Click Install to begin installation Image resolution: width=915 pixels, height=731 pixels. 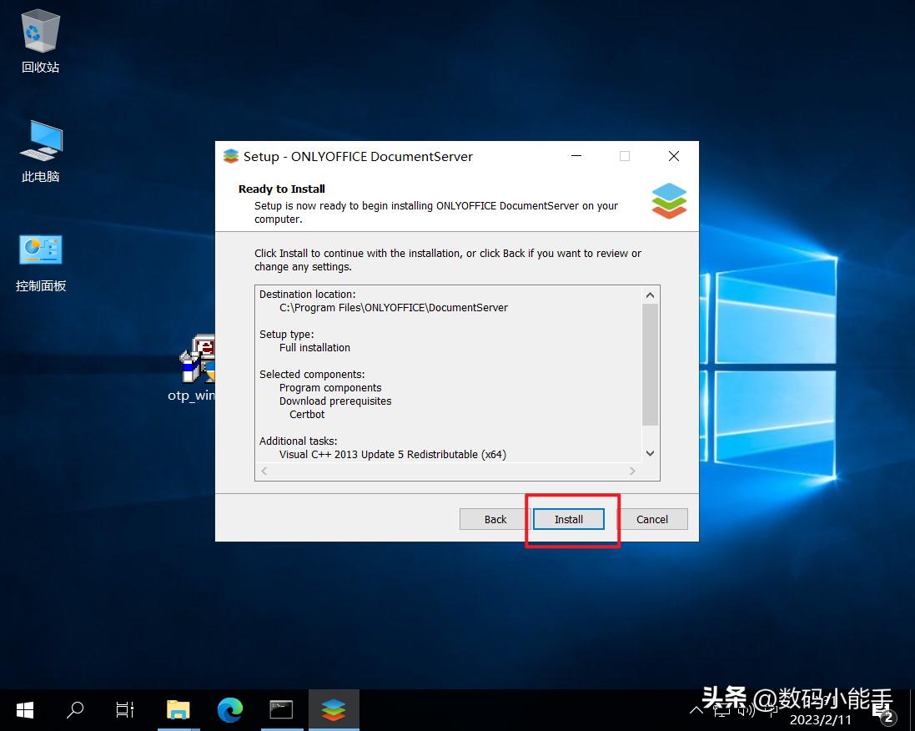click(x=569, y=519)
